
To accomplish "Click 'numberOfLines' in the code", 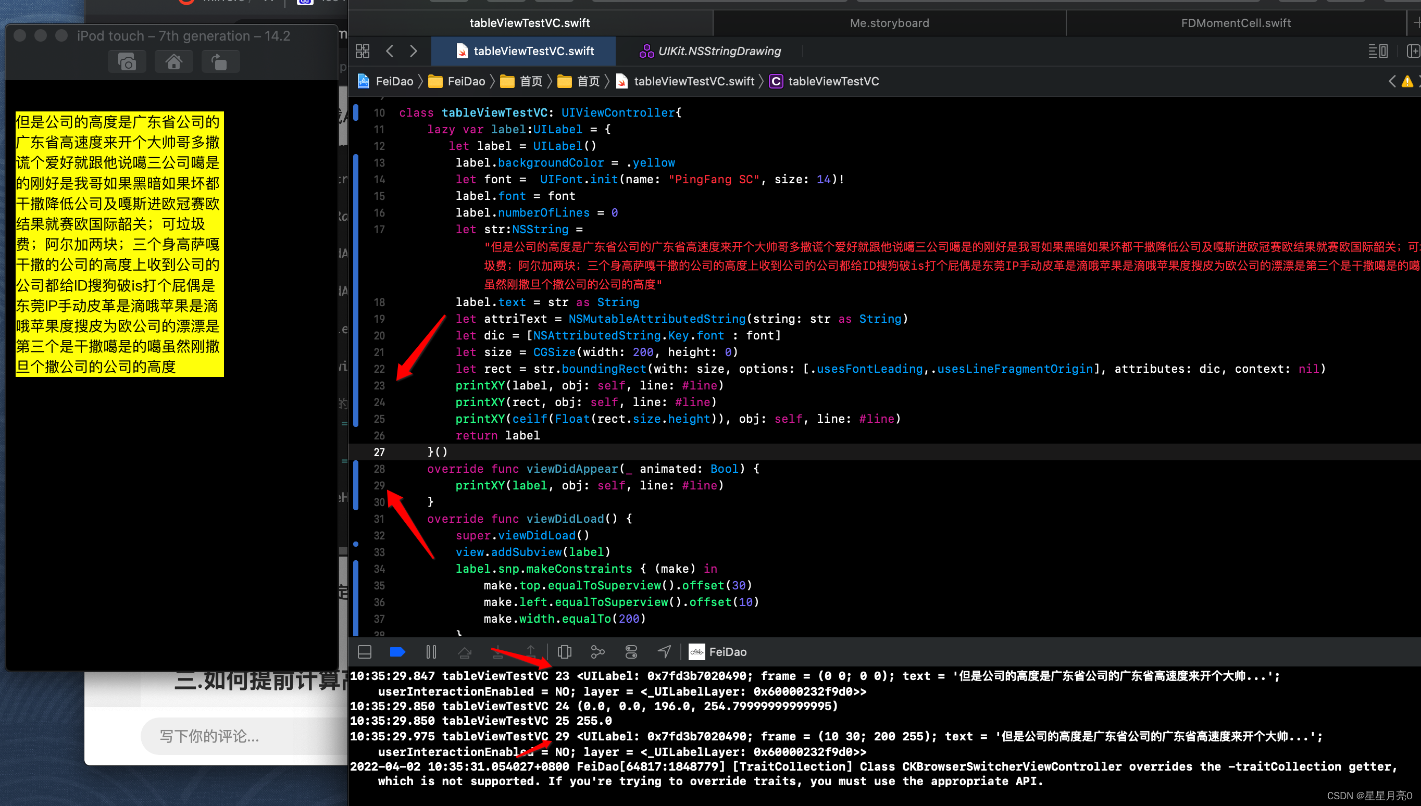I will (544, 212).
